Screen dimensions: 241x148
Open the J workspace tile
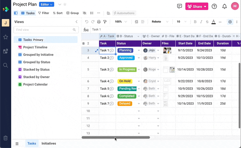click(x=6, y=23)
